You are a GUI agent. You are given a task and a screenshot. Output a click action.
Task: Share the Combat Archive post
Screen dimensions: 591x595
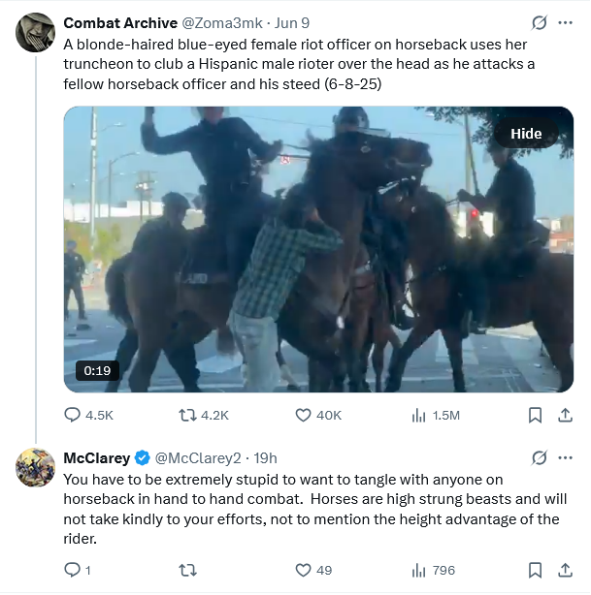coord(565,415)
